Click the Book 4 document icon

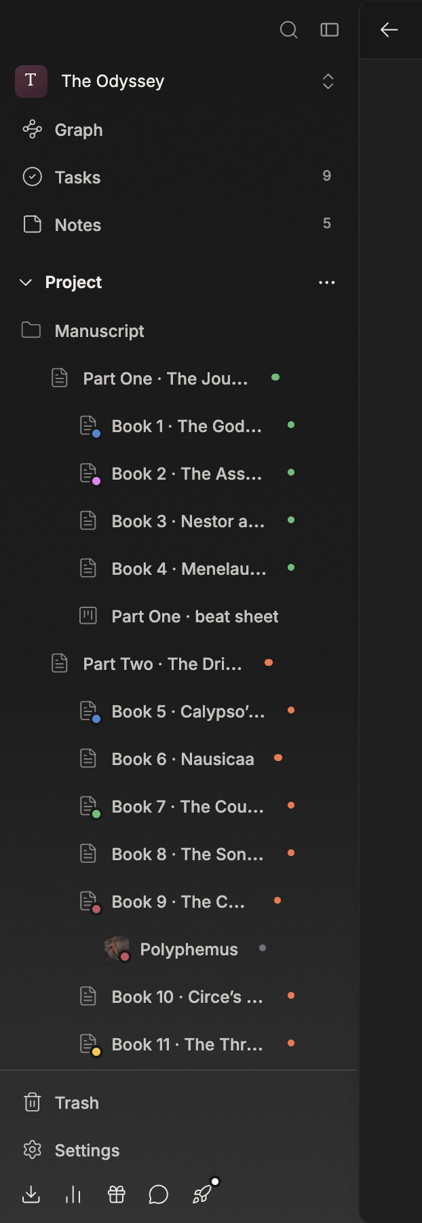[x=88, y=568]
